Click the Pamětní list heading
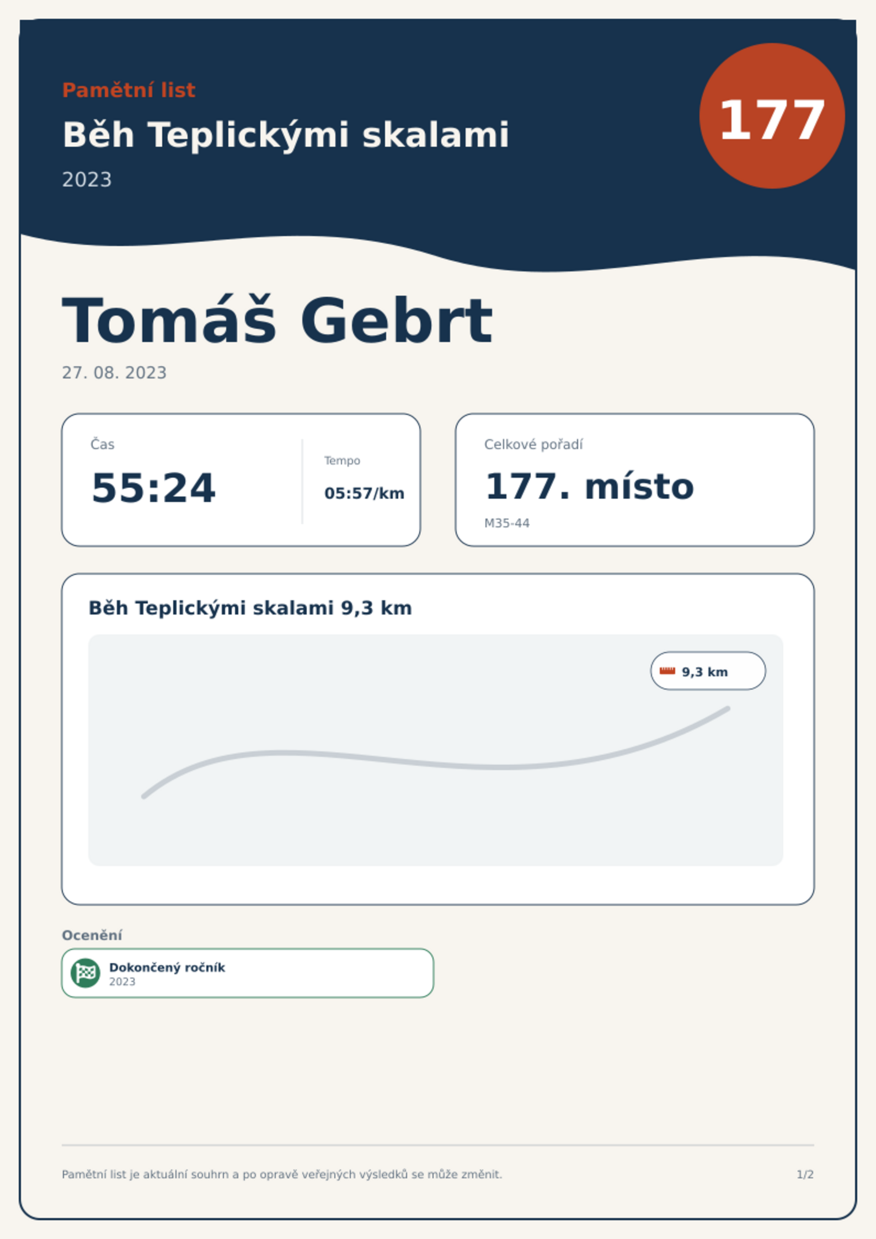 click(x=129, y=90)
